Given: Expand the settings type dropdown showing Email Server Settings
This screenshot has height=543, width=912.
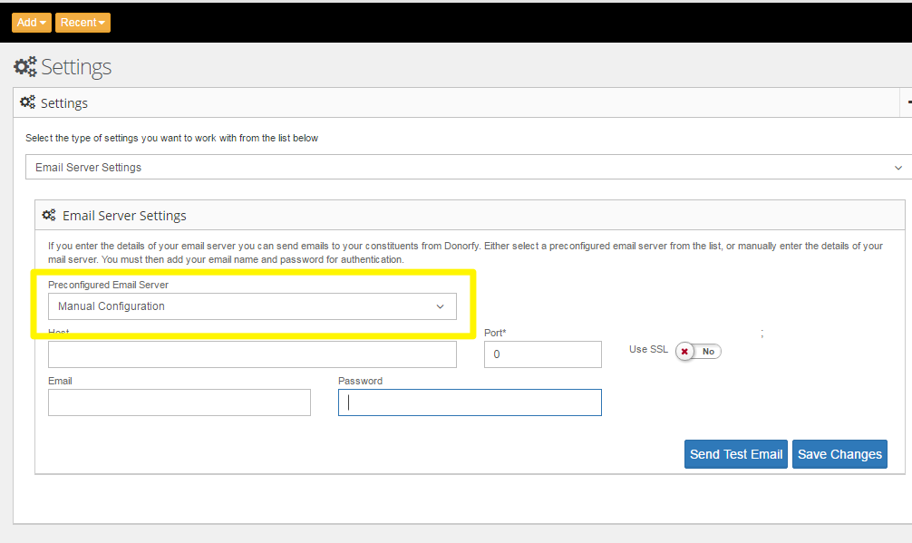Looking at the screenshot, I should point(468,168).
